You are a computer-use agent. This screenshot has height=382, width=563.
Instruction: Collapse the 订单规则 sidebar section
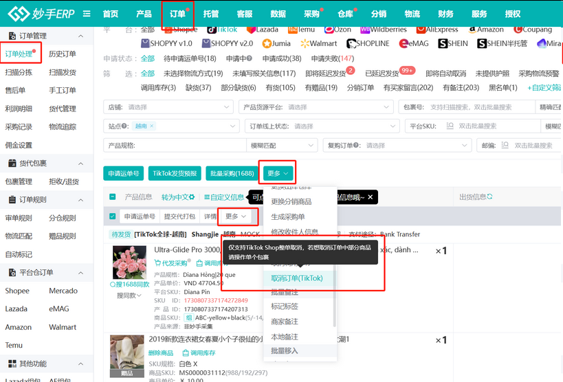click(81, 200)
